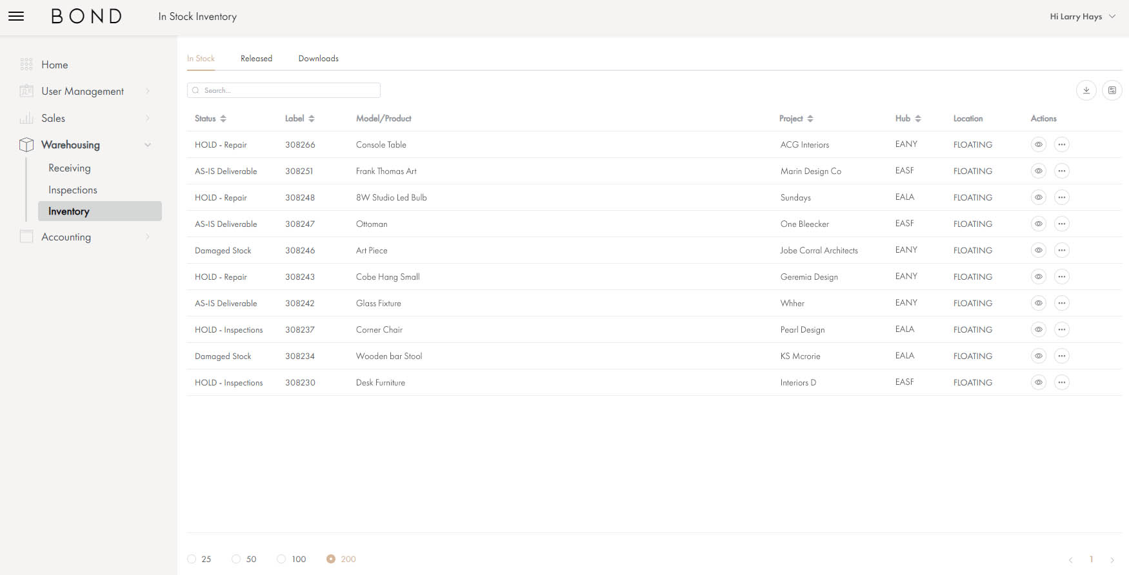Collapse the Warehousing section chevron
Screen dimensions: 1129x575
[148, 145]
